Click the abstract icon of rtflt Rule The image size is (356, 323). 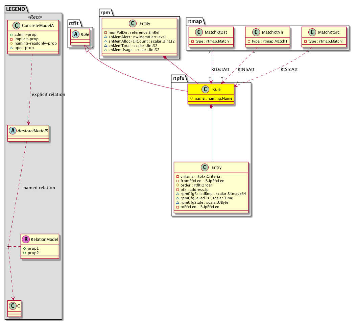[x=75, y=33]
